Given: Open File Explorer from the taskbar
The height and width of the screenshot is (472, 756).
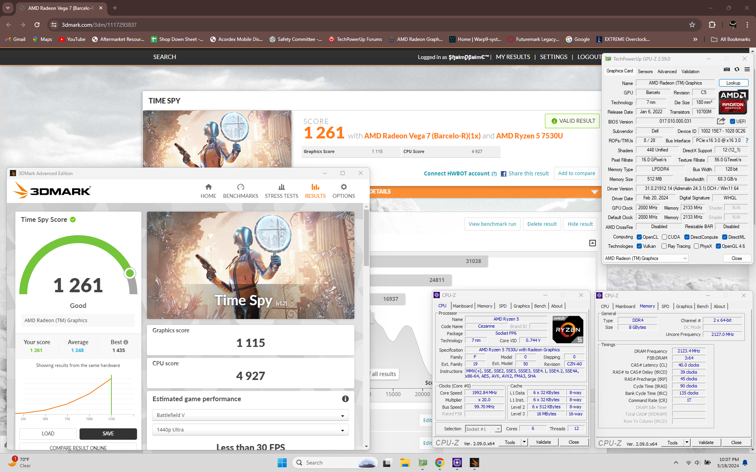Looking at the screenshot, I should point(405,463).
